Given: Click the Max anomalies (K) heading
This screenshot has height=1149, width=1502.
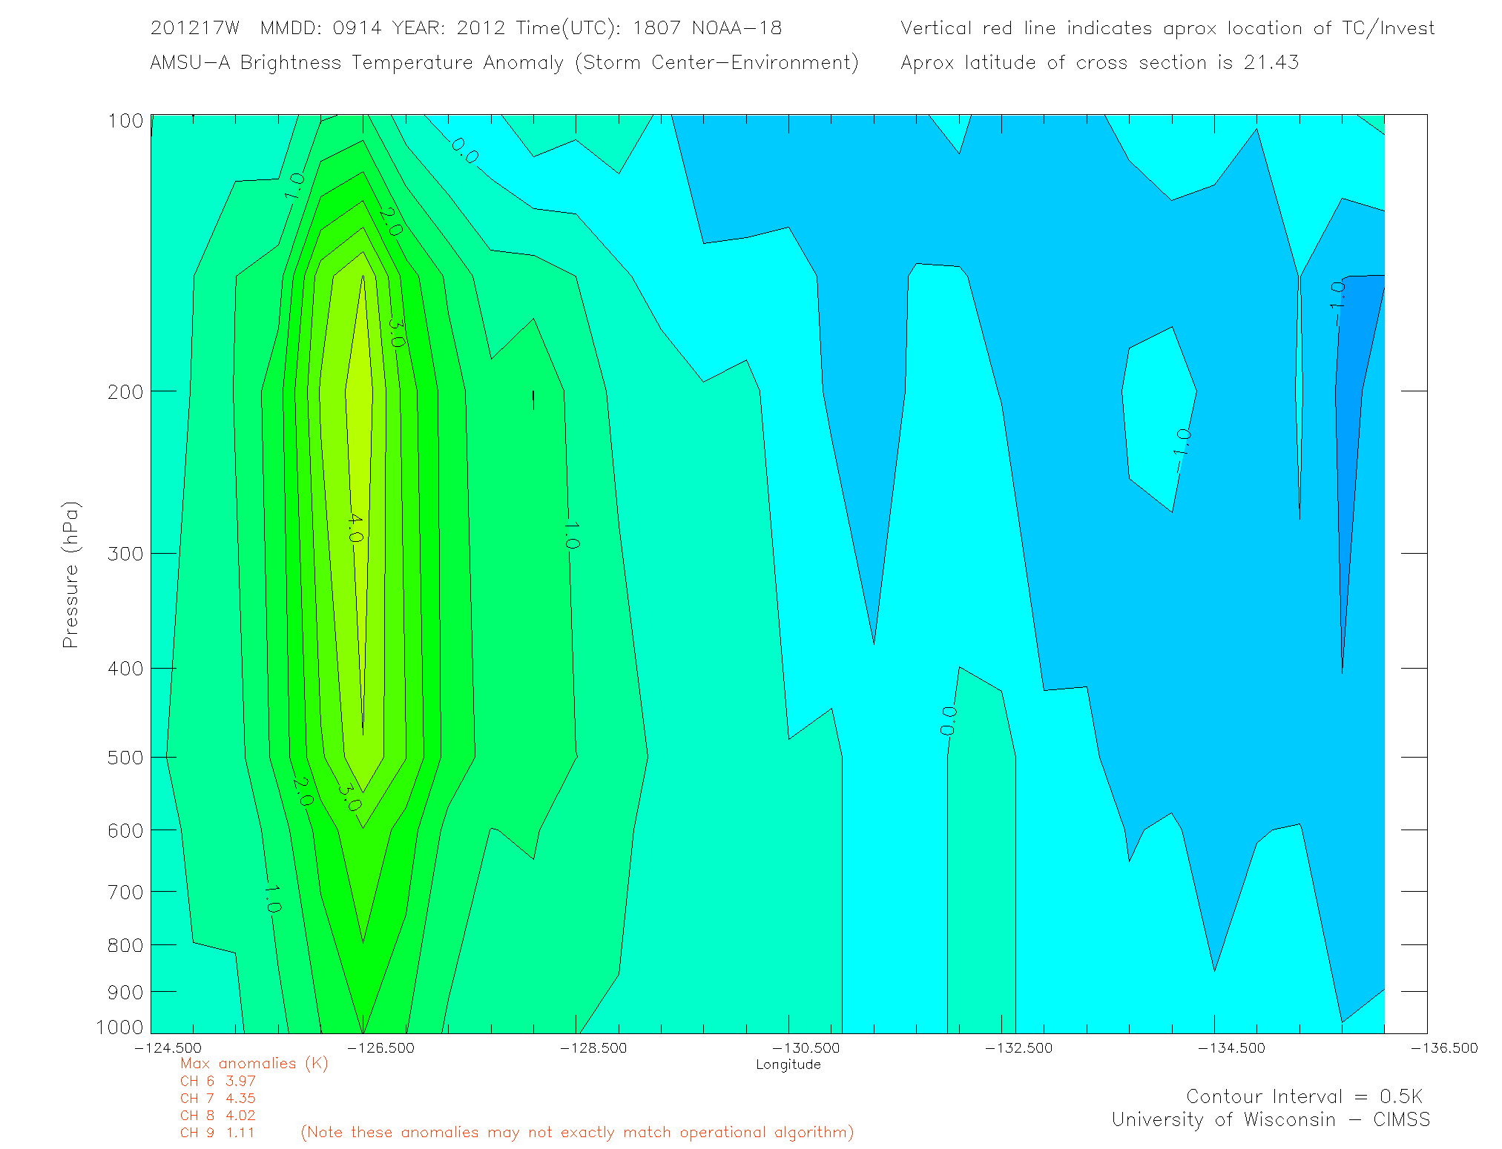Looking at the screenshot, I should (254, 1063).
